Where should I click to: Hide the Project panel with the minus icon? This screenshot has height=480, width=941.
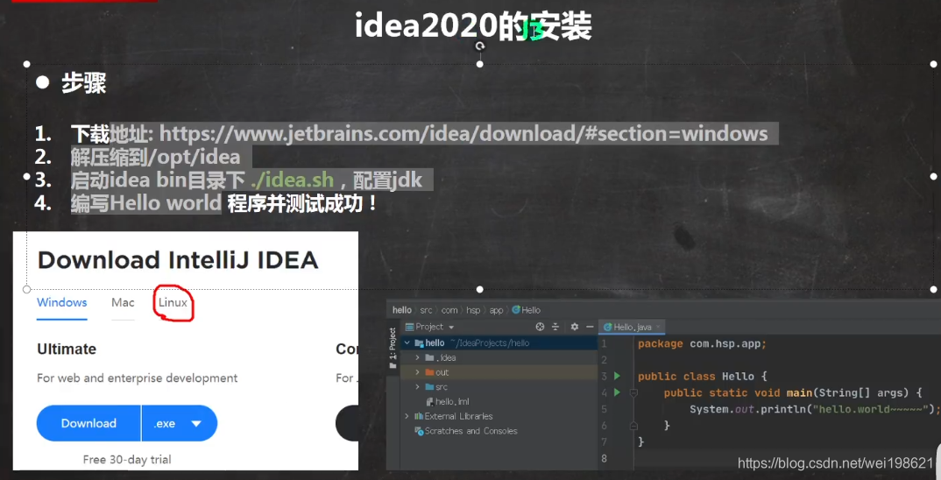[590, 327]
